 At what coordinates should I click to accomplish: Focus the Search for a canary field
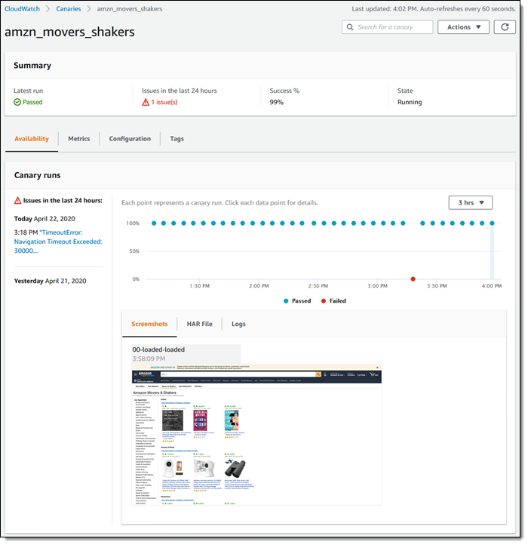(x=392, y=27)
